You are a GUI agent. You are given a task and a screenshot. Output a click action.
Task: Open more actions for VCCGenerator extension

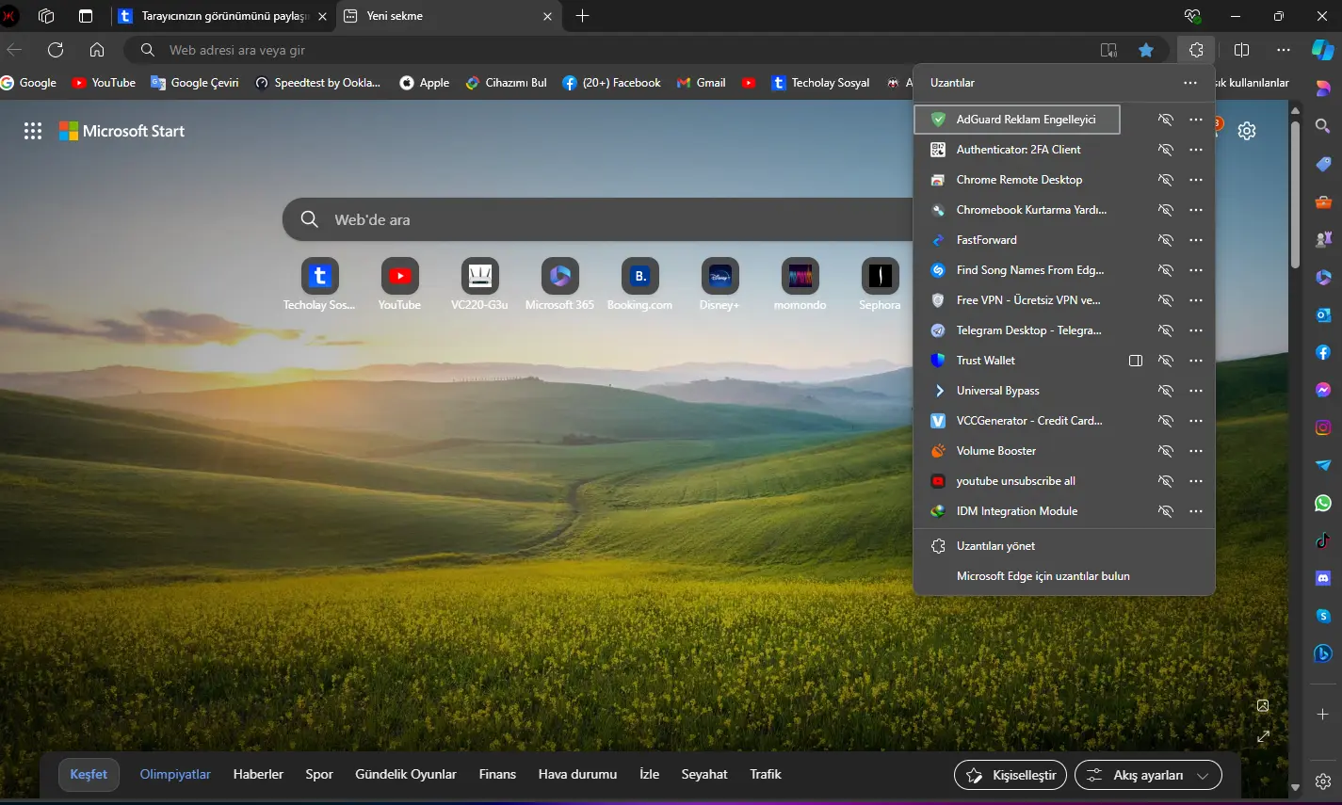pyautogui.click(x=1196, y=421)
